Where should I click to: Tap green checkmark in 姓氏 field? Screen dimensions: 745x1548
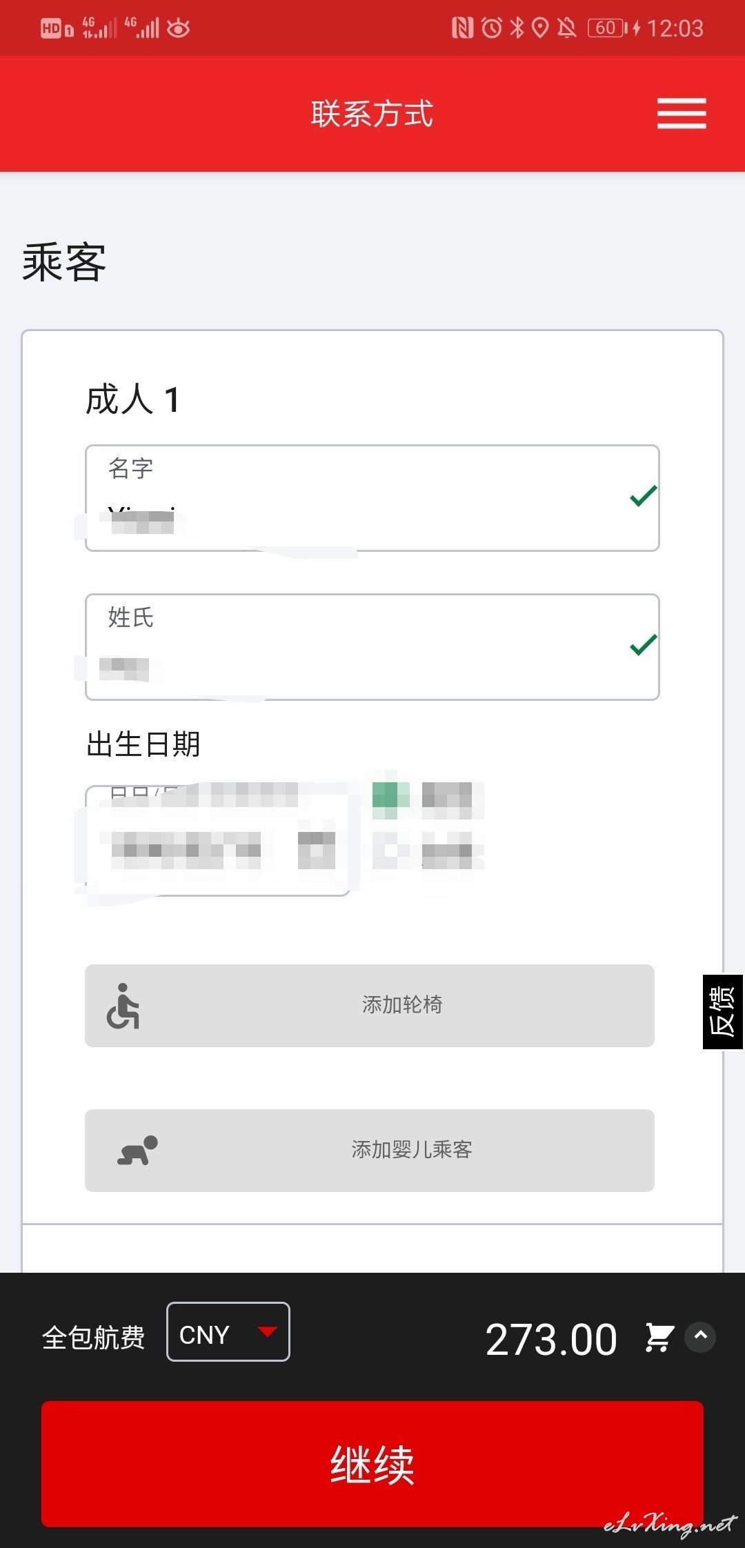pos(643,645)
